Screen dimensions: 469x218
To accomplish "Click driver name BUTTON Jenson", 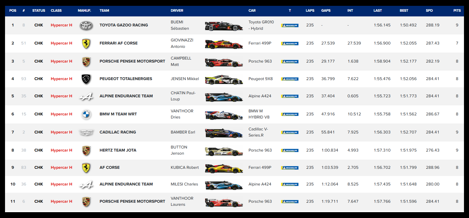I will coord(179,150).
